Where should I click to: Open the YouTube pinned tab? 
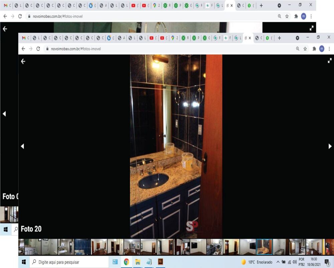(152, 37)
